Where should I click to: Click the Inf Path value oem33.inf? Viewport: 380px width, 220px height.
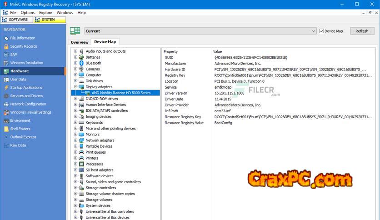pos(222,111)
